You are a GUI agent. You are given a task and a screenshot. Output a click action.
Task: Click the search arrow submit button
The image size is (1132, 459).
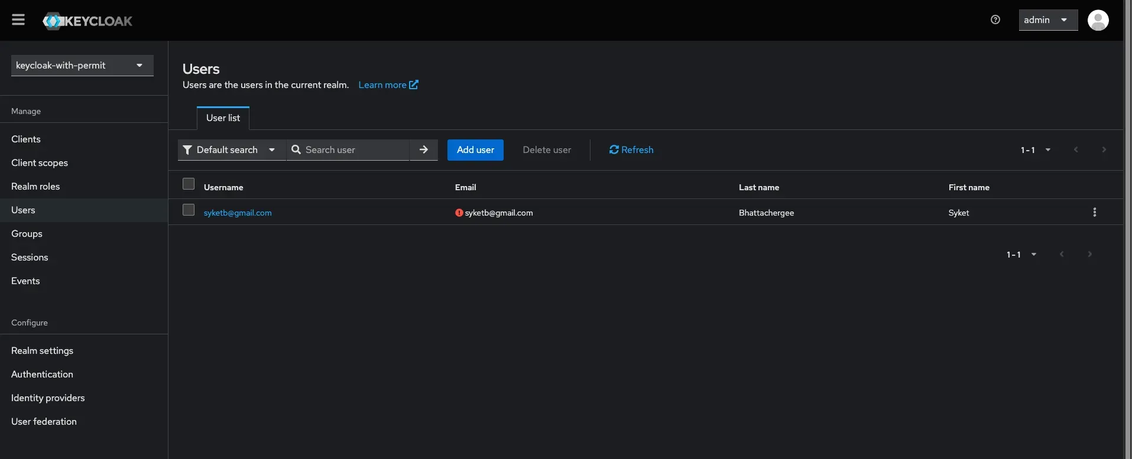tap(423, 150)
